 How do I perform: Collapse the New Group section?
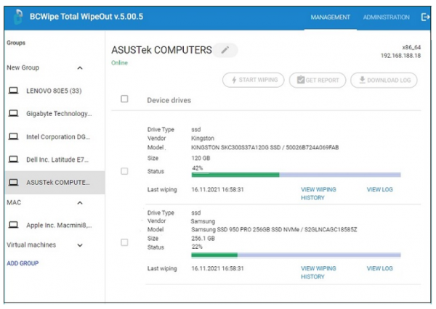click(x=80, y=68)
